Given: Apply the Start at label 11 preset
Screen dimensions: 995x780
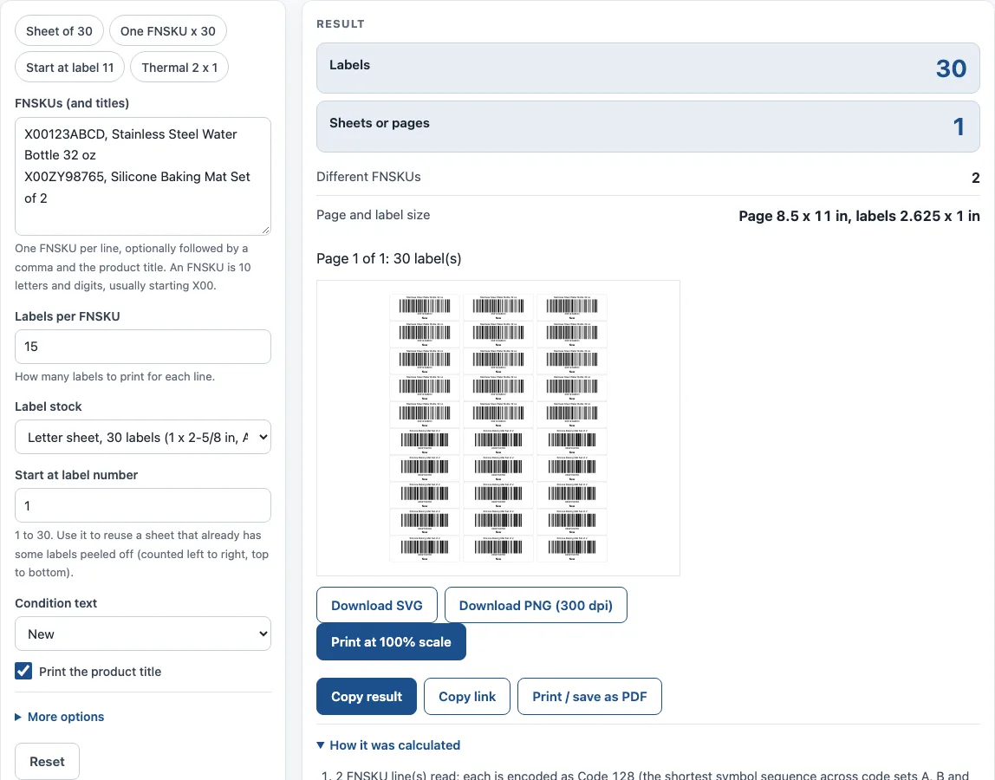Looking at the screenshot, I should [70, 68].
